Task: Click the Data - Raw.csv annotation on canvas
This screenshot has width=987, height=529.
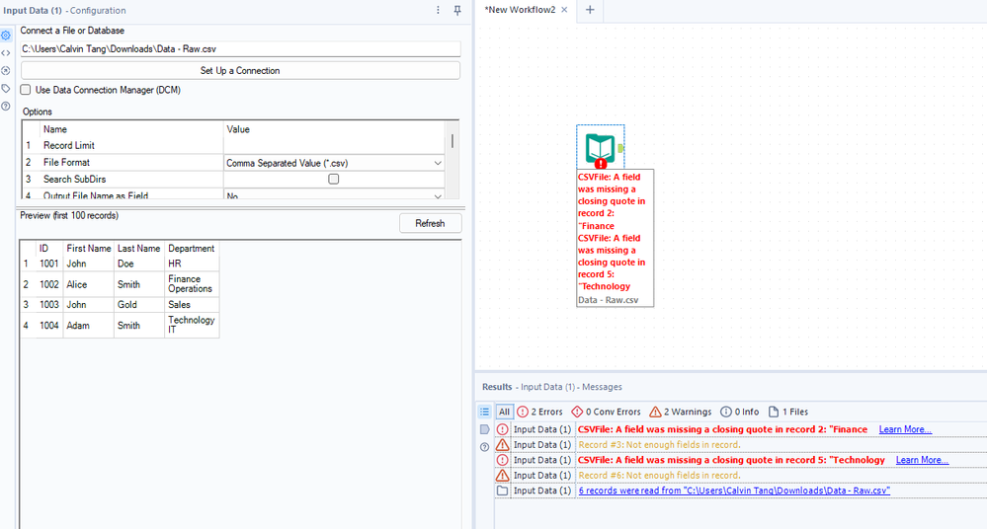Action: (x=608, y=300)
